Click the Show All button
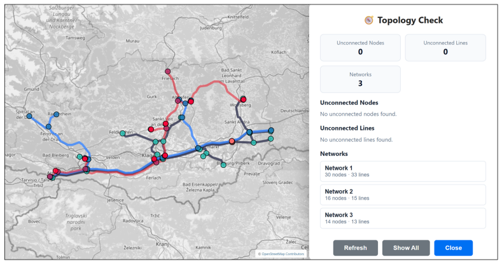Image resolution: width=502 pixels, height=264 pixels. 406,247
